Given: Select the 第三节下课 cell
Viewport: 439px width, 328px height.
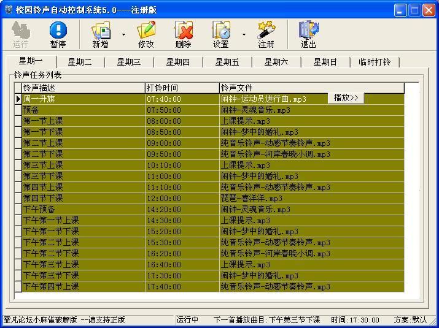Looking at the screenshot, I should (84, 176).
